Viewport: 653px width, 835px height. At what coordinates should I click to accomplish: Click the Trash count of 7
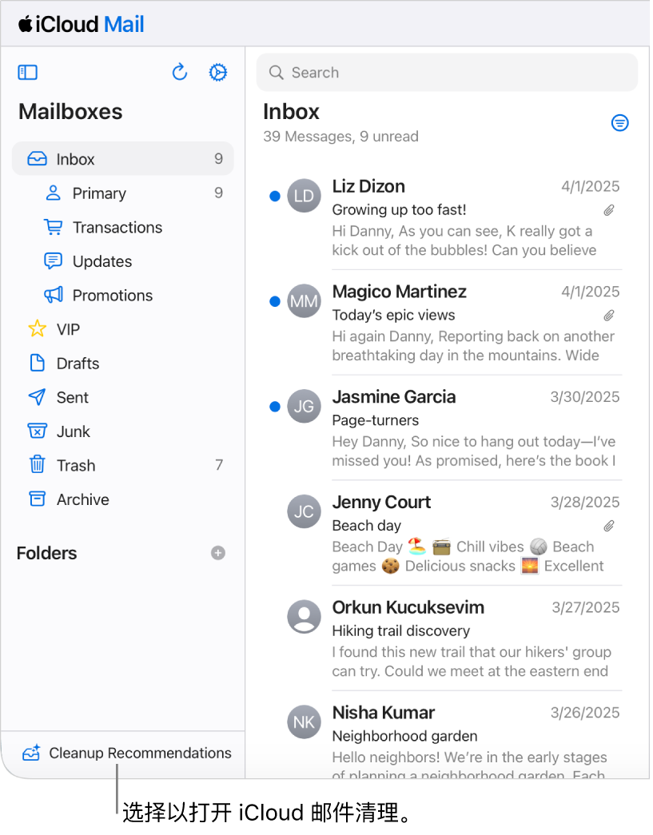click(x=219, y=465)
